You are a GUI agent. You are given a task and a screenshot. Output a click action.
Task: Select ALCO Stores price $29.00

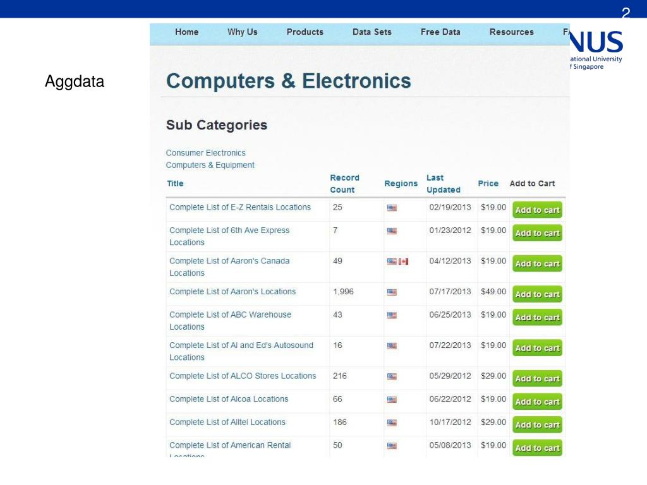click(x=493, y=376)
